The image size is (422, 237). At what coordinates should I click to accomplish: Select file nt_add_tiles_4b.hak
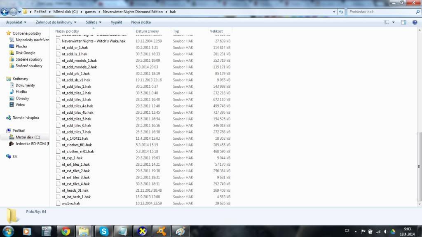point(77,113)
